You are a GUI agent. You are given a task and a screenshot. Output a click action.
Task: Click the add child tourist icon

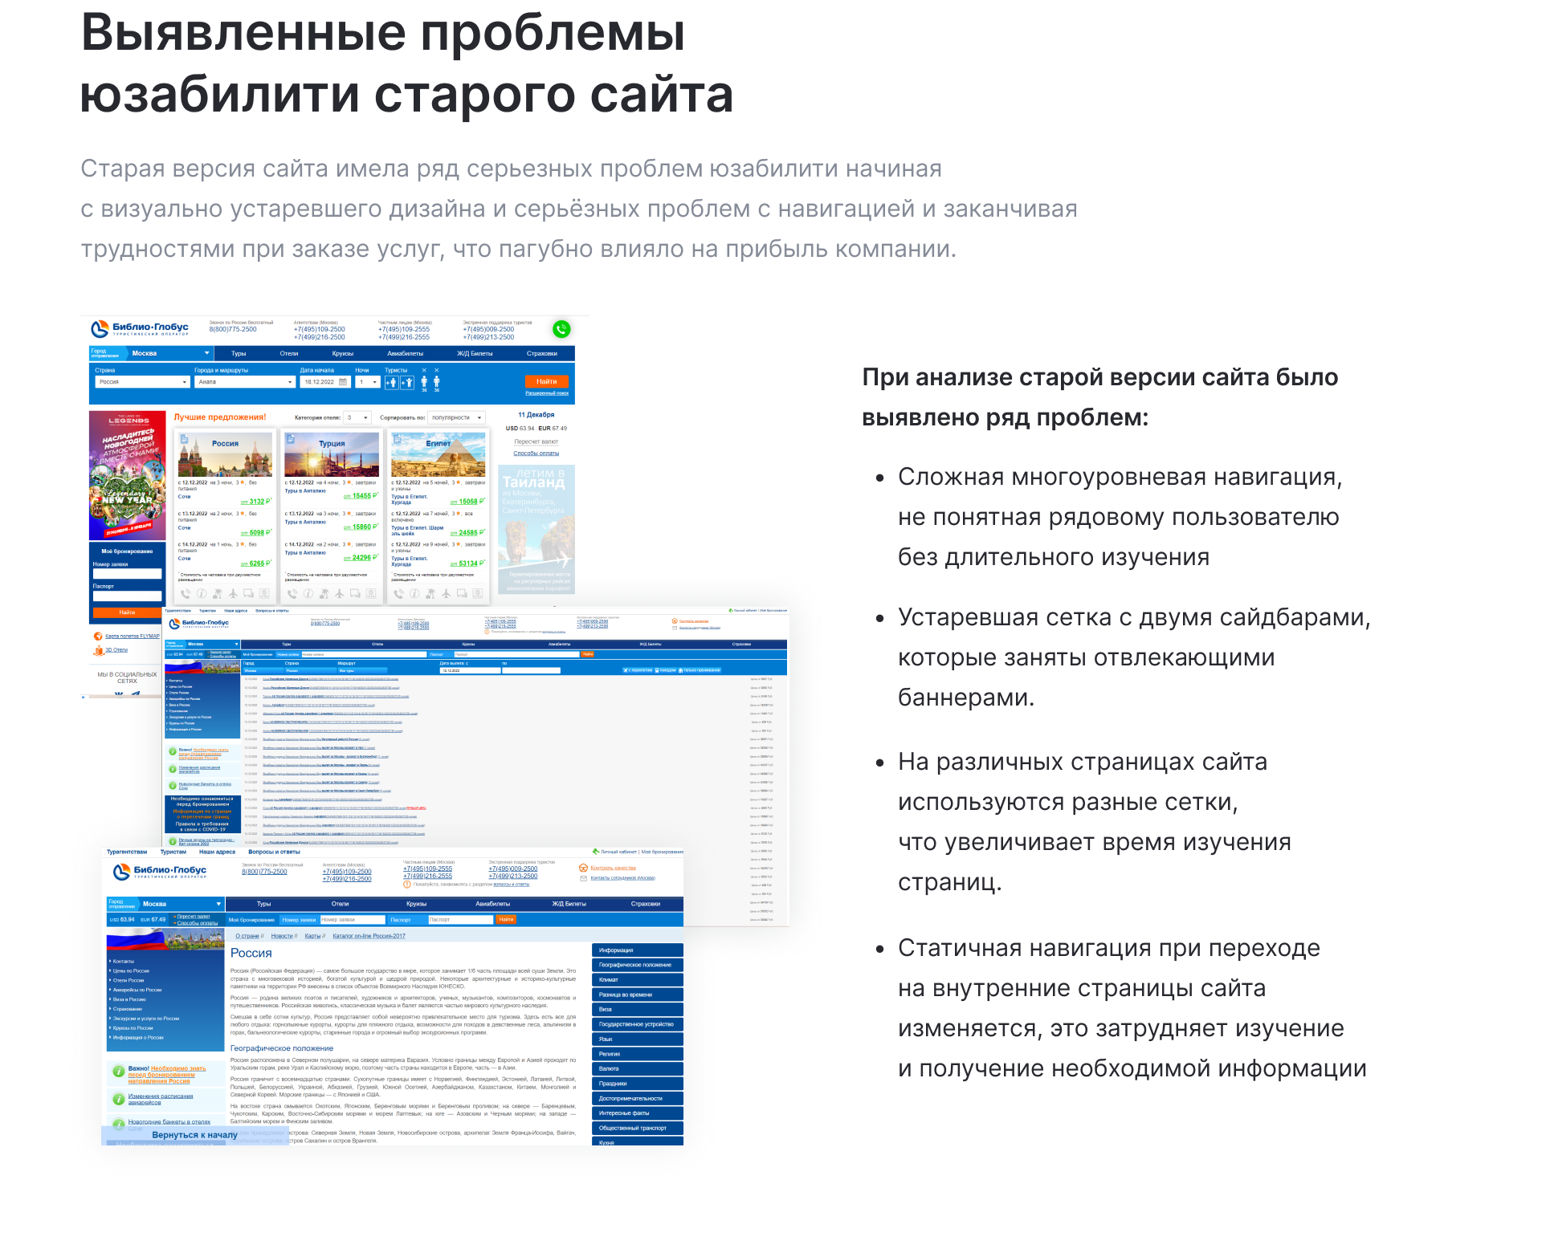(x=407, y=382)
